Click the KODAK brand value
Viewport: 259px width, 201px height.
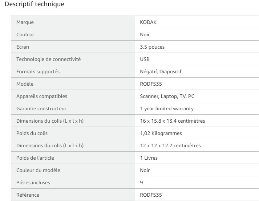click(x=148, y=22)
